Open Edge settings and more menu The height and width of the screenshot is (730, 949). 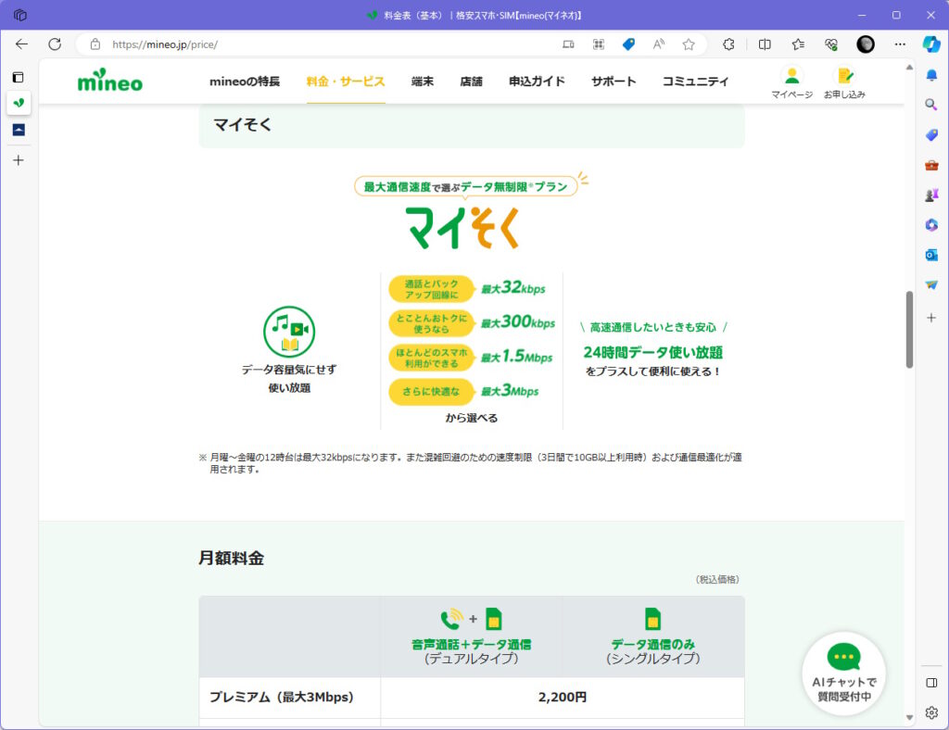pos(900,44)
